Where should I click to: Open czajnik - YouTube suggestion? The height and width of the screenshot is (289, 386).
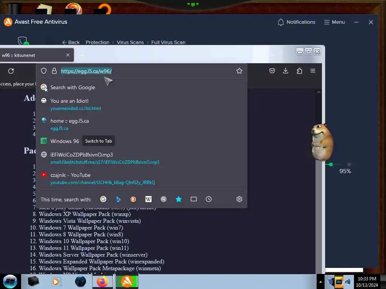(142, 179)
